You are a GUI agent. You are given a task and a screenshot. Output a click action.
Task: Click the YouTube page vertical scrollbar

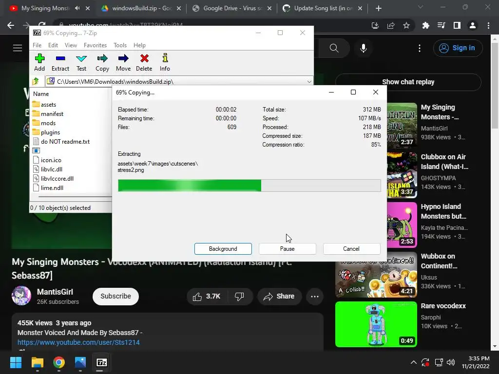[x=495, y=86]
